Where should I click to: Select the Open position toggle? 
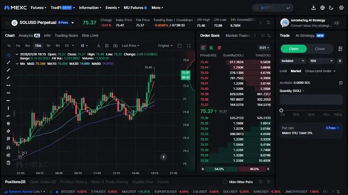point(294,49)
